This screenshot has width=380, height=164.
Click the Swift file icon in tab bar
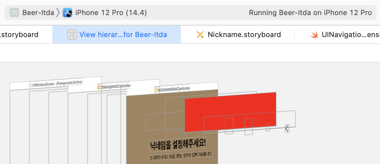[314, 35]
